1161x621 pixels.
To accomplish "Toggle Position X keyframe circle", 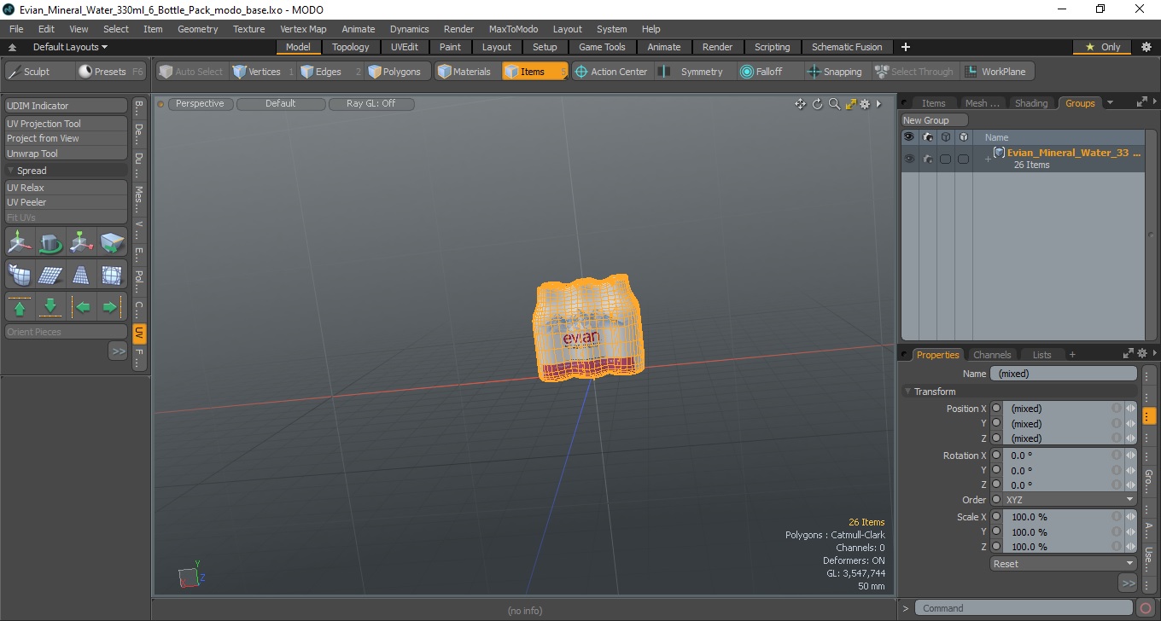I will pos(996,409).
